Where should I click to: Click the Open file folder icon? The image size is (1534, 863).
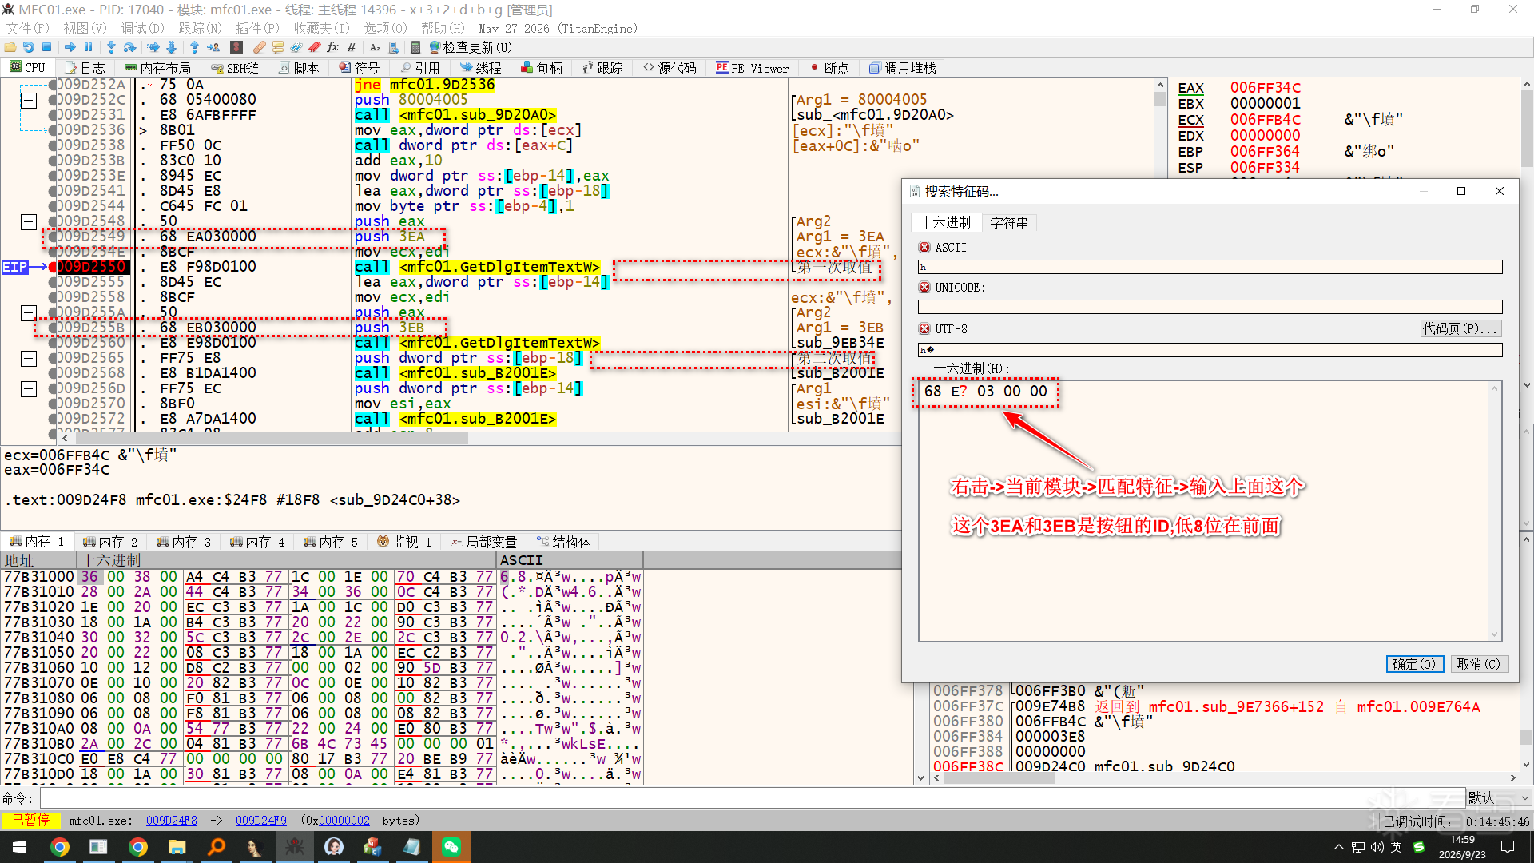pos(10,47)
